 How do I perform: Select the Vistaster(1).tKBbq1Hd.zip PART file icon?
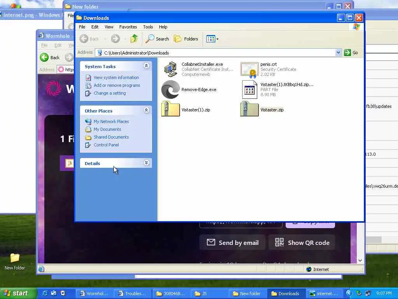click(x=249, y=90)
